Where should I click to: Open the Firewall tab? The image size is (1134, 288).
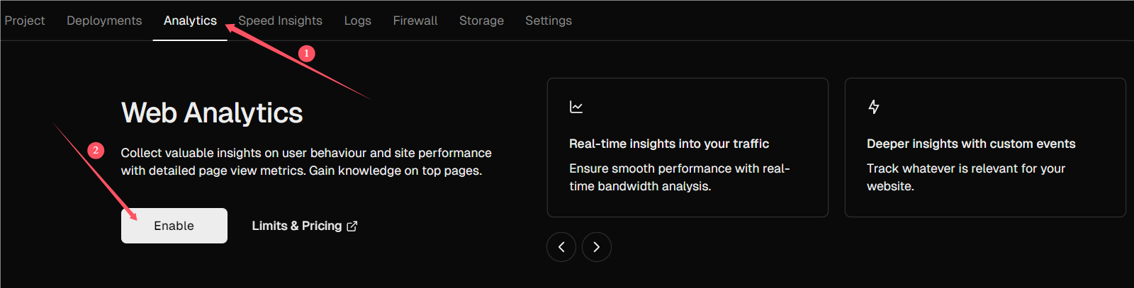(415, 21)
